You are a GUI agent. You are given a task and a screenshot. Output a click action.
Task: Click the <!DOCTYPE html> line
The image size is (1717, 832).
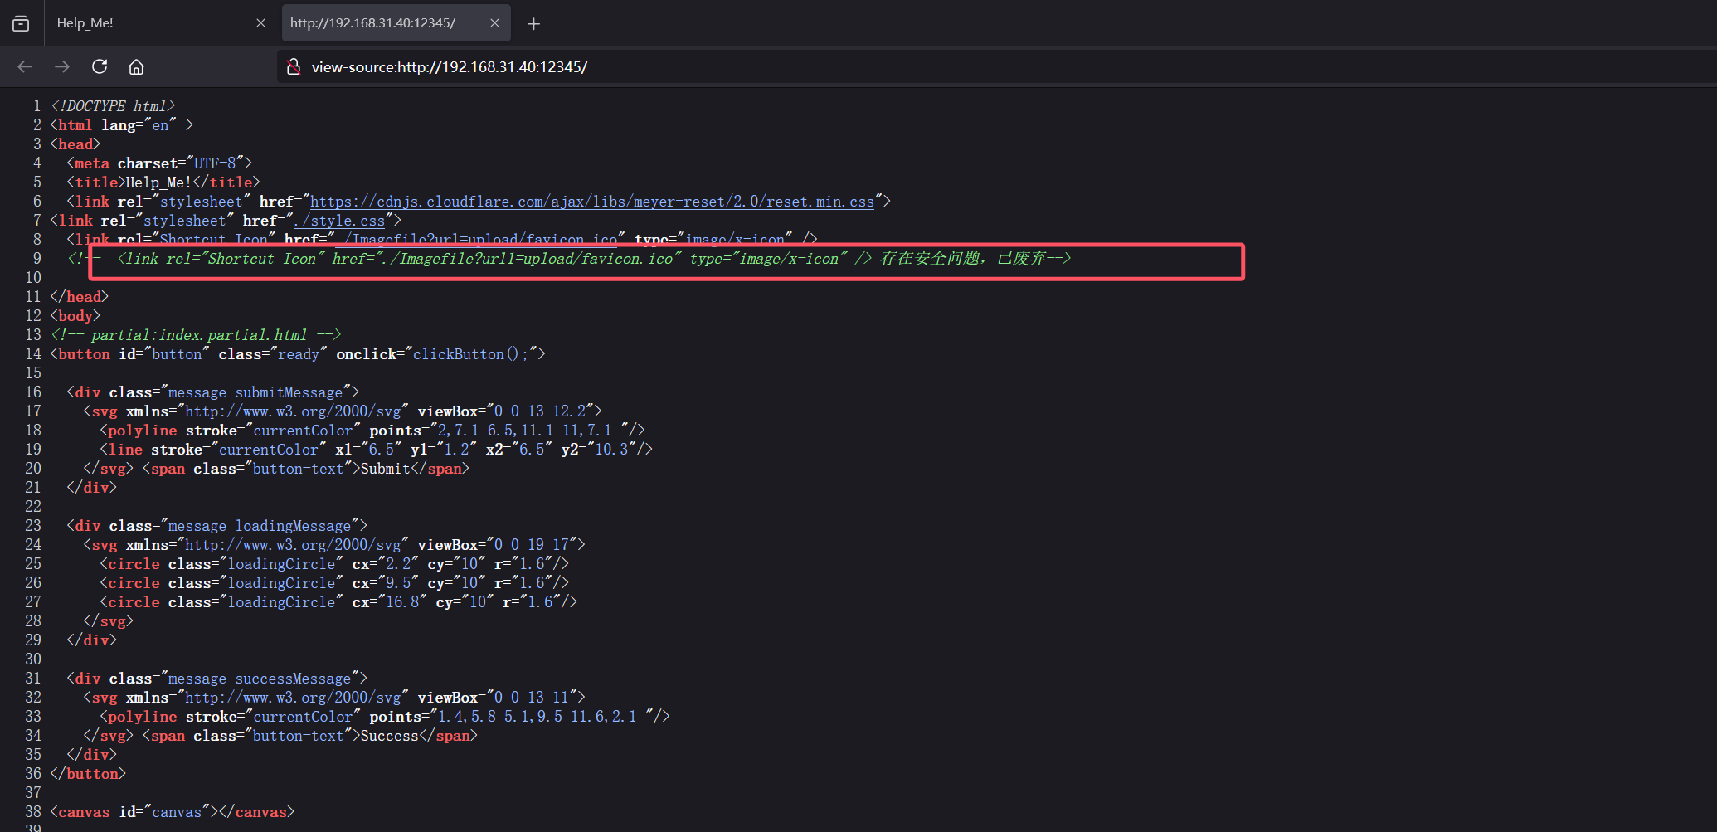pos(113,106)
